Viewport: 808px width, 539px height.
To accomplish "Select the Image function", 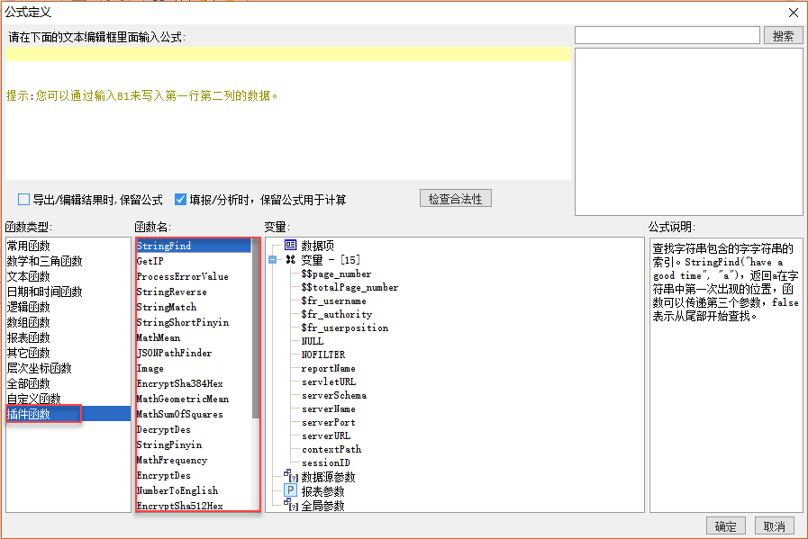I will point(194,368).
